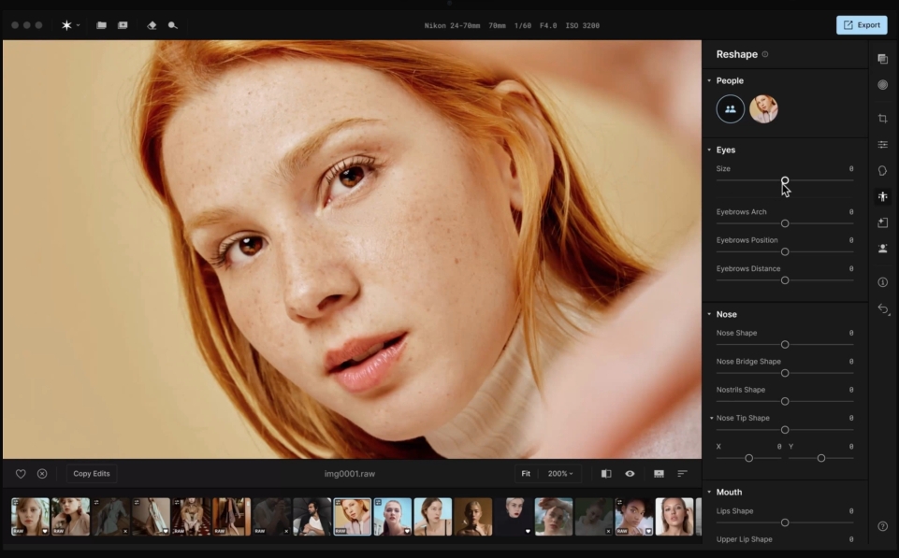Collapse the Nose section
Viewport: 899px width, 558px height.
coord(709,314)
